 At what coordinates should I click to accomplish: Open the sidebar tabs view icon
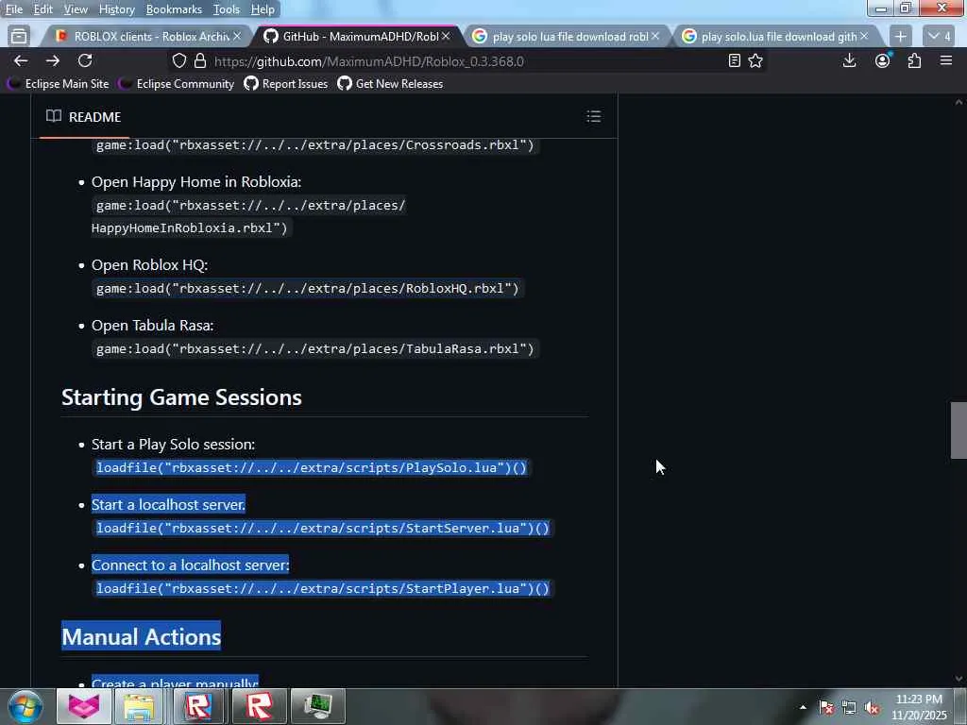(x=19, y=37)
